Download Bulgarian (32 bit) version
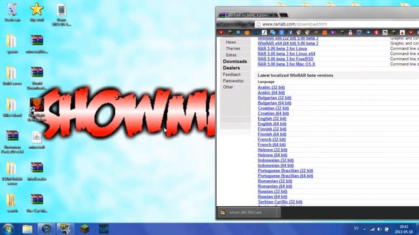The height and width of the screenshot is (235, 419). [x=274, y=98]
